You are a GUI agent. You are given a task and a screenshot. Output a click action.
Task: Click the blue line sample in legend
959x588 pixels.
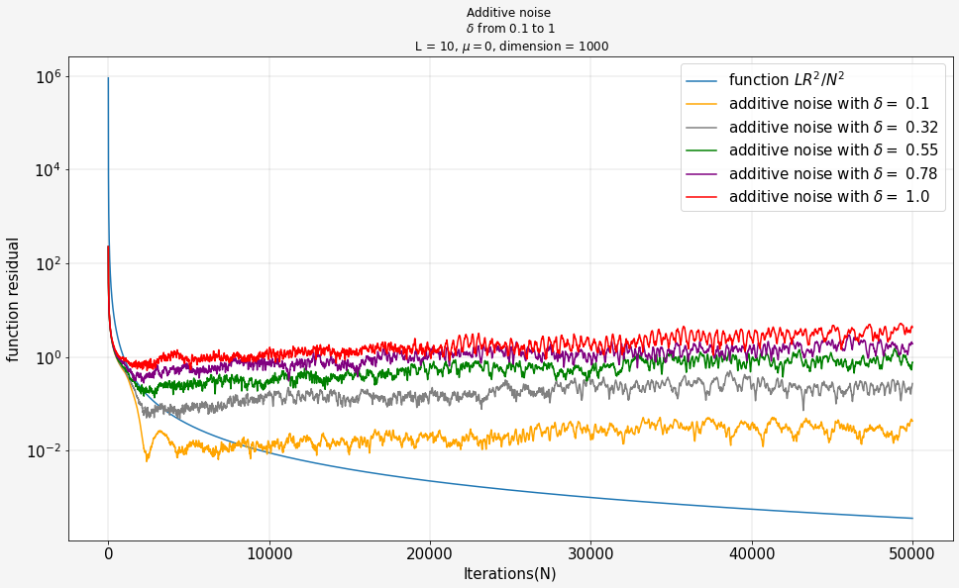[x=704, y=81]
